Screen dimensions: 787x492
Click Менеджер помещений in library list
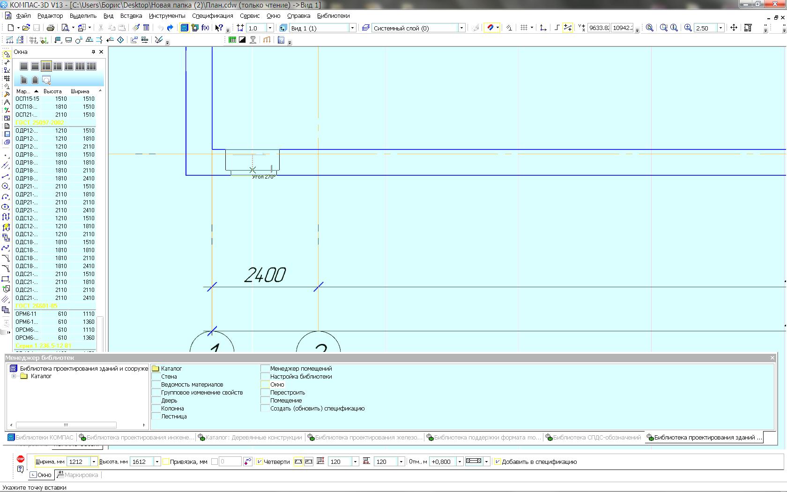coord(301,369)
